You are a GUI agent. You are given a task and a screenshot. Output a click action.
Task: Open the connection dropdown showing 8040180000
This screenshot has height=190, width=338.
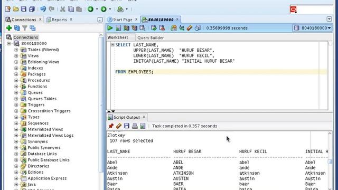tap(312, 28)
